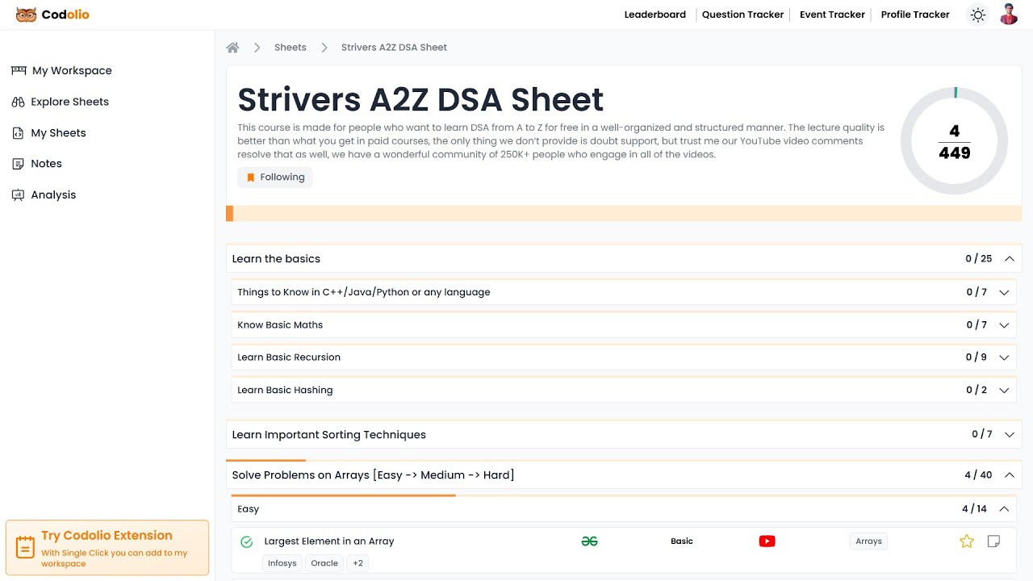Screen dimensions: 1033x581
Task: Open the GeeksforGeeks link for Largest Element
Action: pyautogui.click(x=590, y=541)
